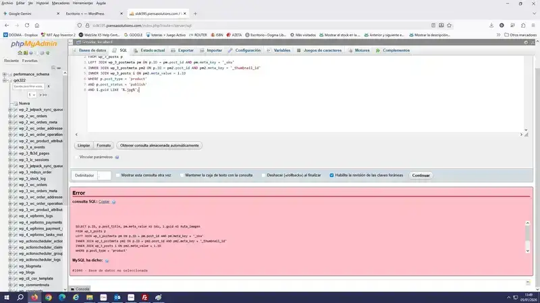This screenshot has width=540, height=303.
Task: Click the help icon beside 'MySQL ha dicho'
Action: [108, 260]
